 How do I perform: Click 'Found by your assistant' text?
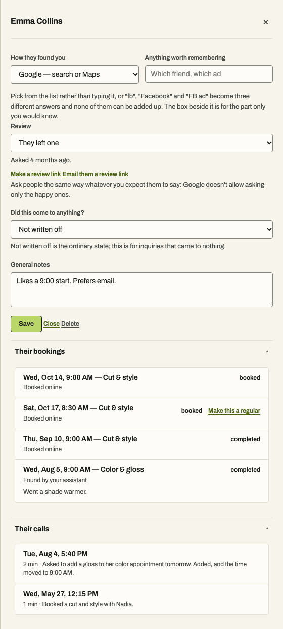point(55,480)
